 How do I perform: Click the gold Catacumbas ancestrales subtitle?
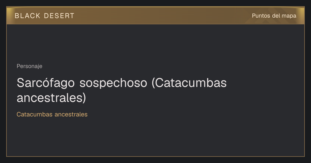(52, 114)
